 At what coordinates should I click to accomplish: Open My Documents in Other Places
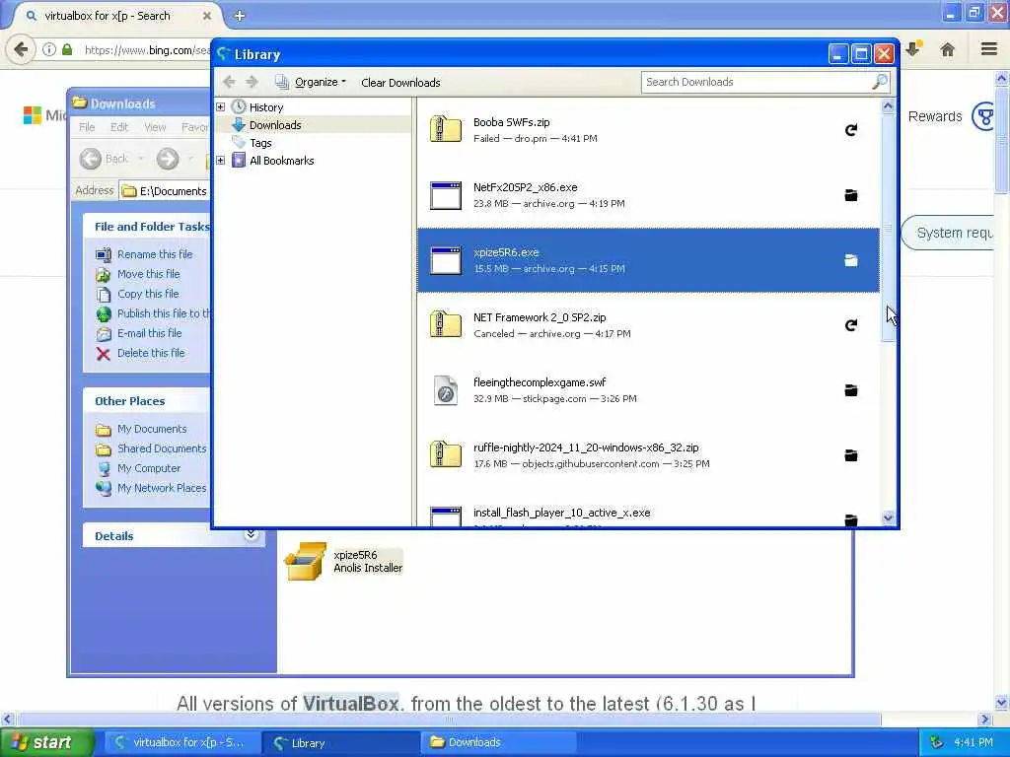(x=152, y=429)
